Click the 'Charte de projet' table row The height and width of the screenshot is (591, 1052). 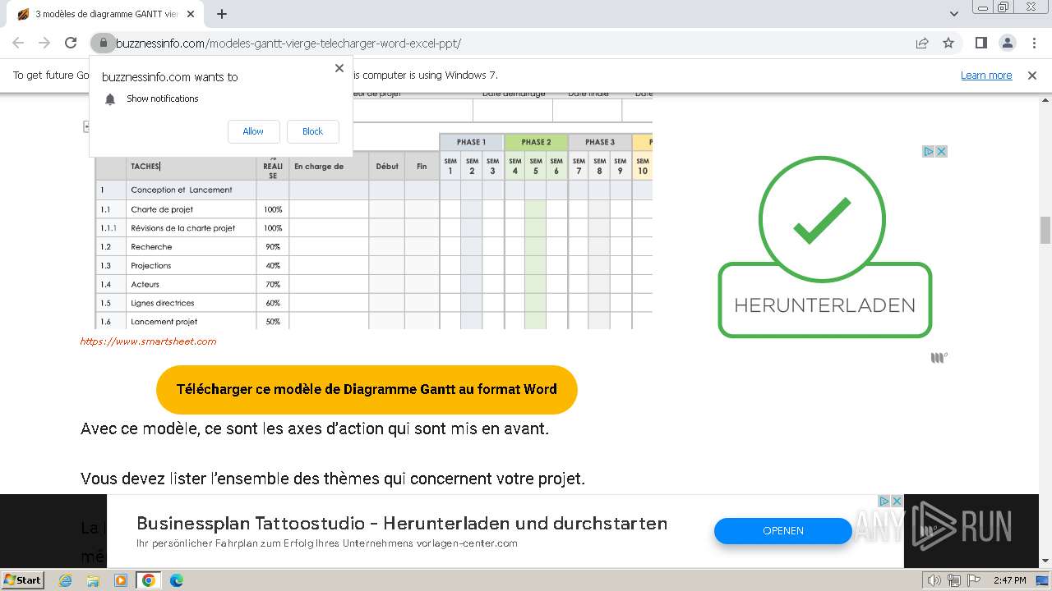click(x=374, y=209)
